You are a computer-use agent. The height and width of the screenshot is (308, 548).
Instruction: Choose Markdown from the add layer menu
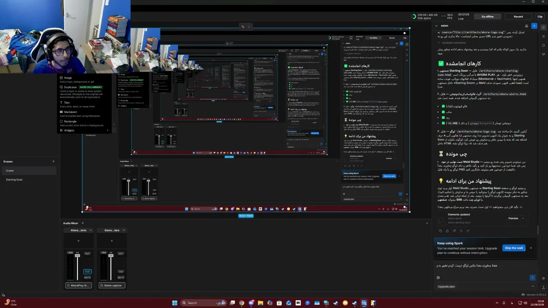[x=84, y=114]
